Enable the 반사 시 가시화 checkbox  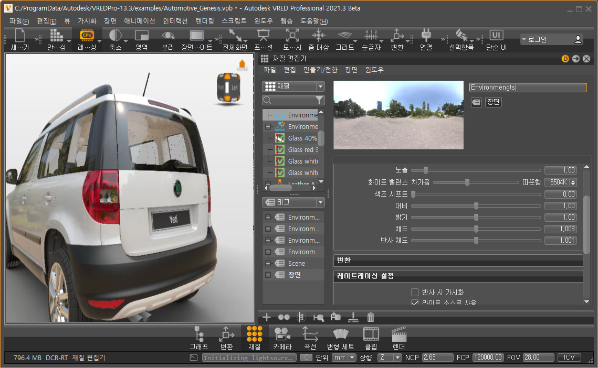pos(415,292)
